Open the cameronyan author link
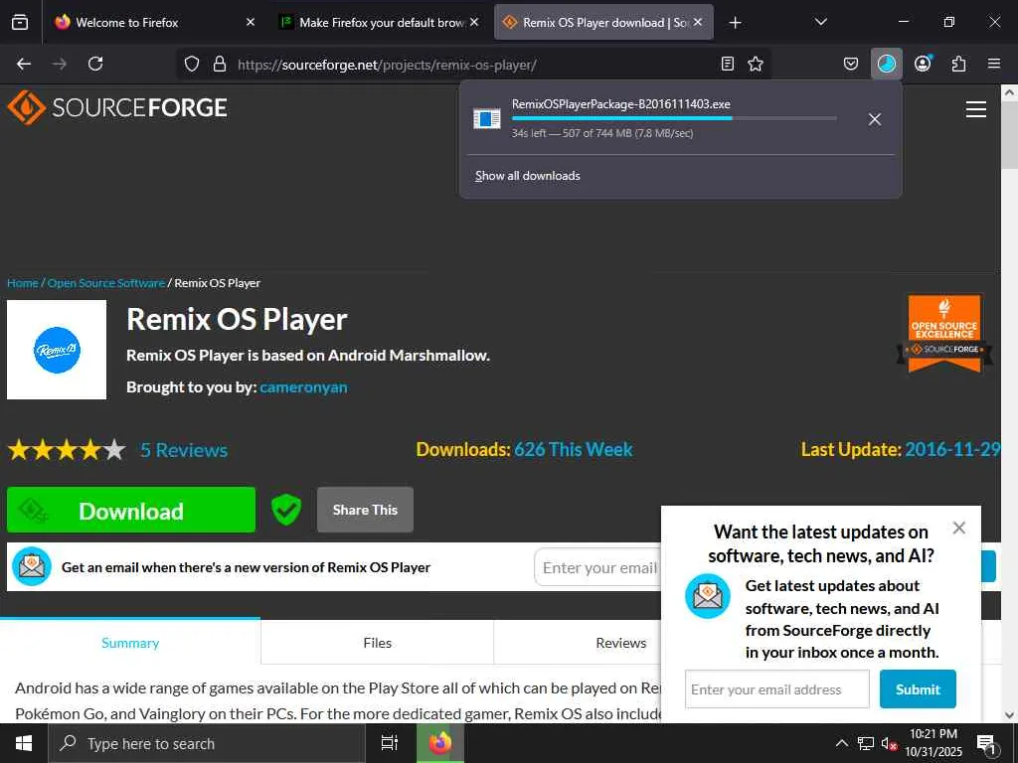The height and width of the screenshot is (763, 1018). coord(303,387)
